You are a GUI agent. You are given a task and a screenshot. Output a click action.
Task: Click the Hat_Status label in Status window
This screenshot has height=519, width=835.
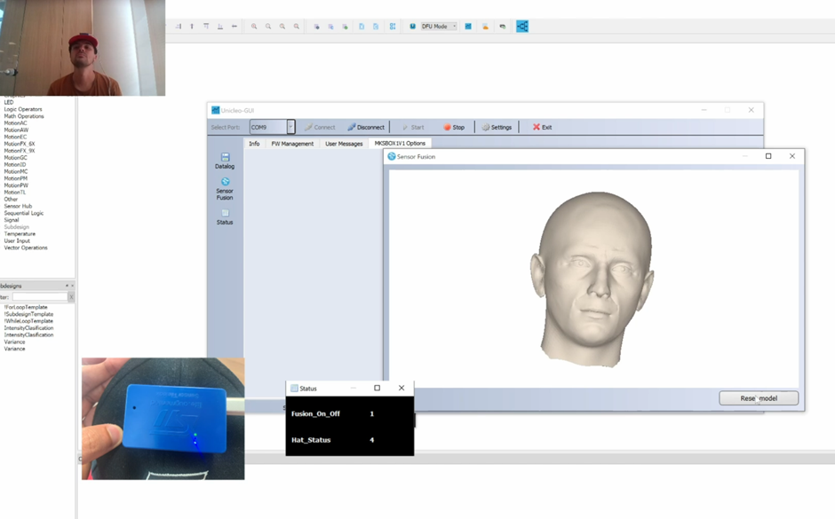point(311,440)
